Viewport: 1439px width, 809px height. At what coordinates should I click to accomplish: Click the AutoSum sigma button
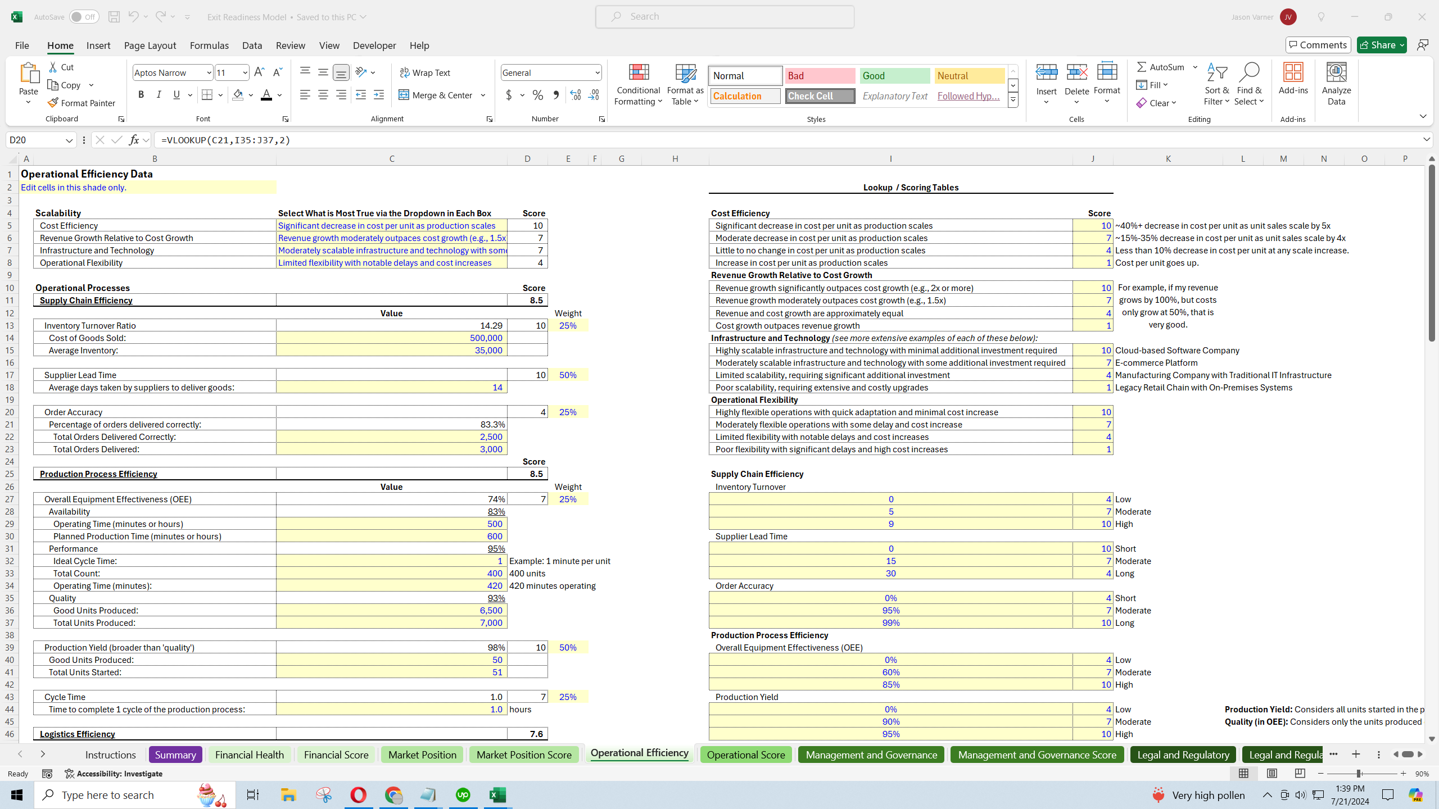tap(1161, 67)
